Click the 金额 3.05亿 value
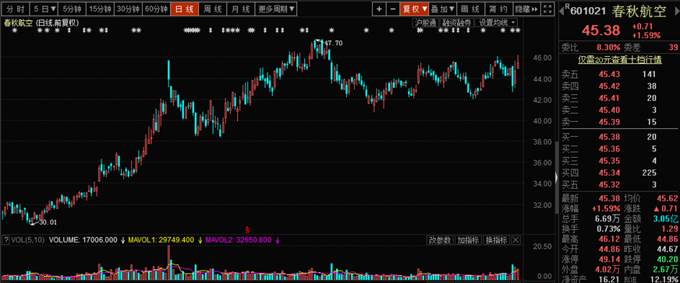This screenshot has height=283, width=680. (x=665, y=218)
